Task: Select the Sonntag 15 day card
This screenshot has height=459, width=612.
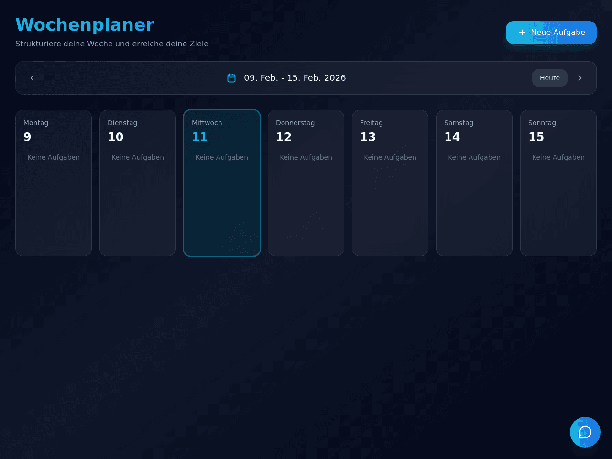Action: point(558,183)
